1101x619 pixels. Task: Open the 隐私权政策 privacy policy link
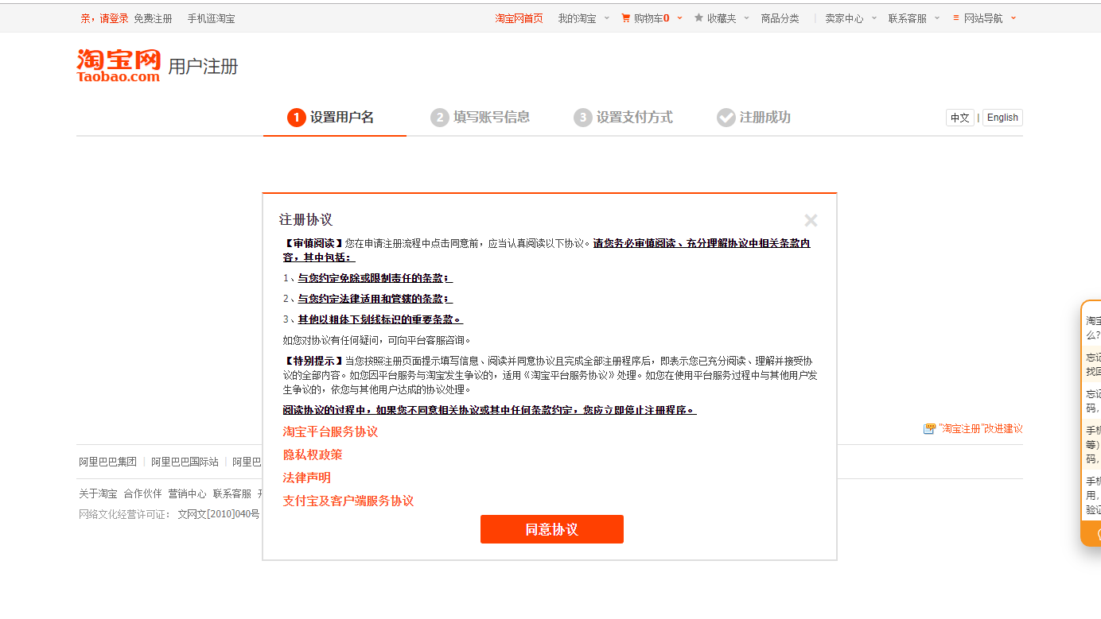(x=313, y=454)
